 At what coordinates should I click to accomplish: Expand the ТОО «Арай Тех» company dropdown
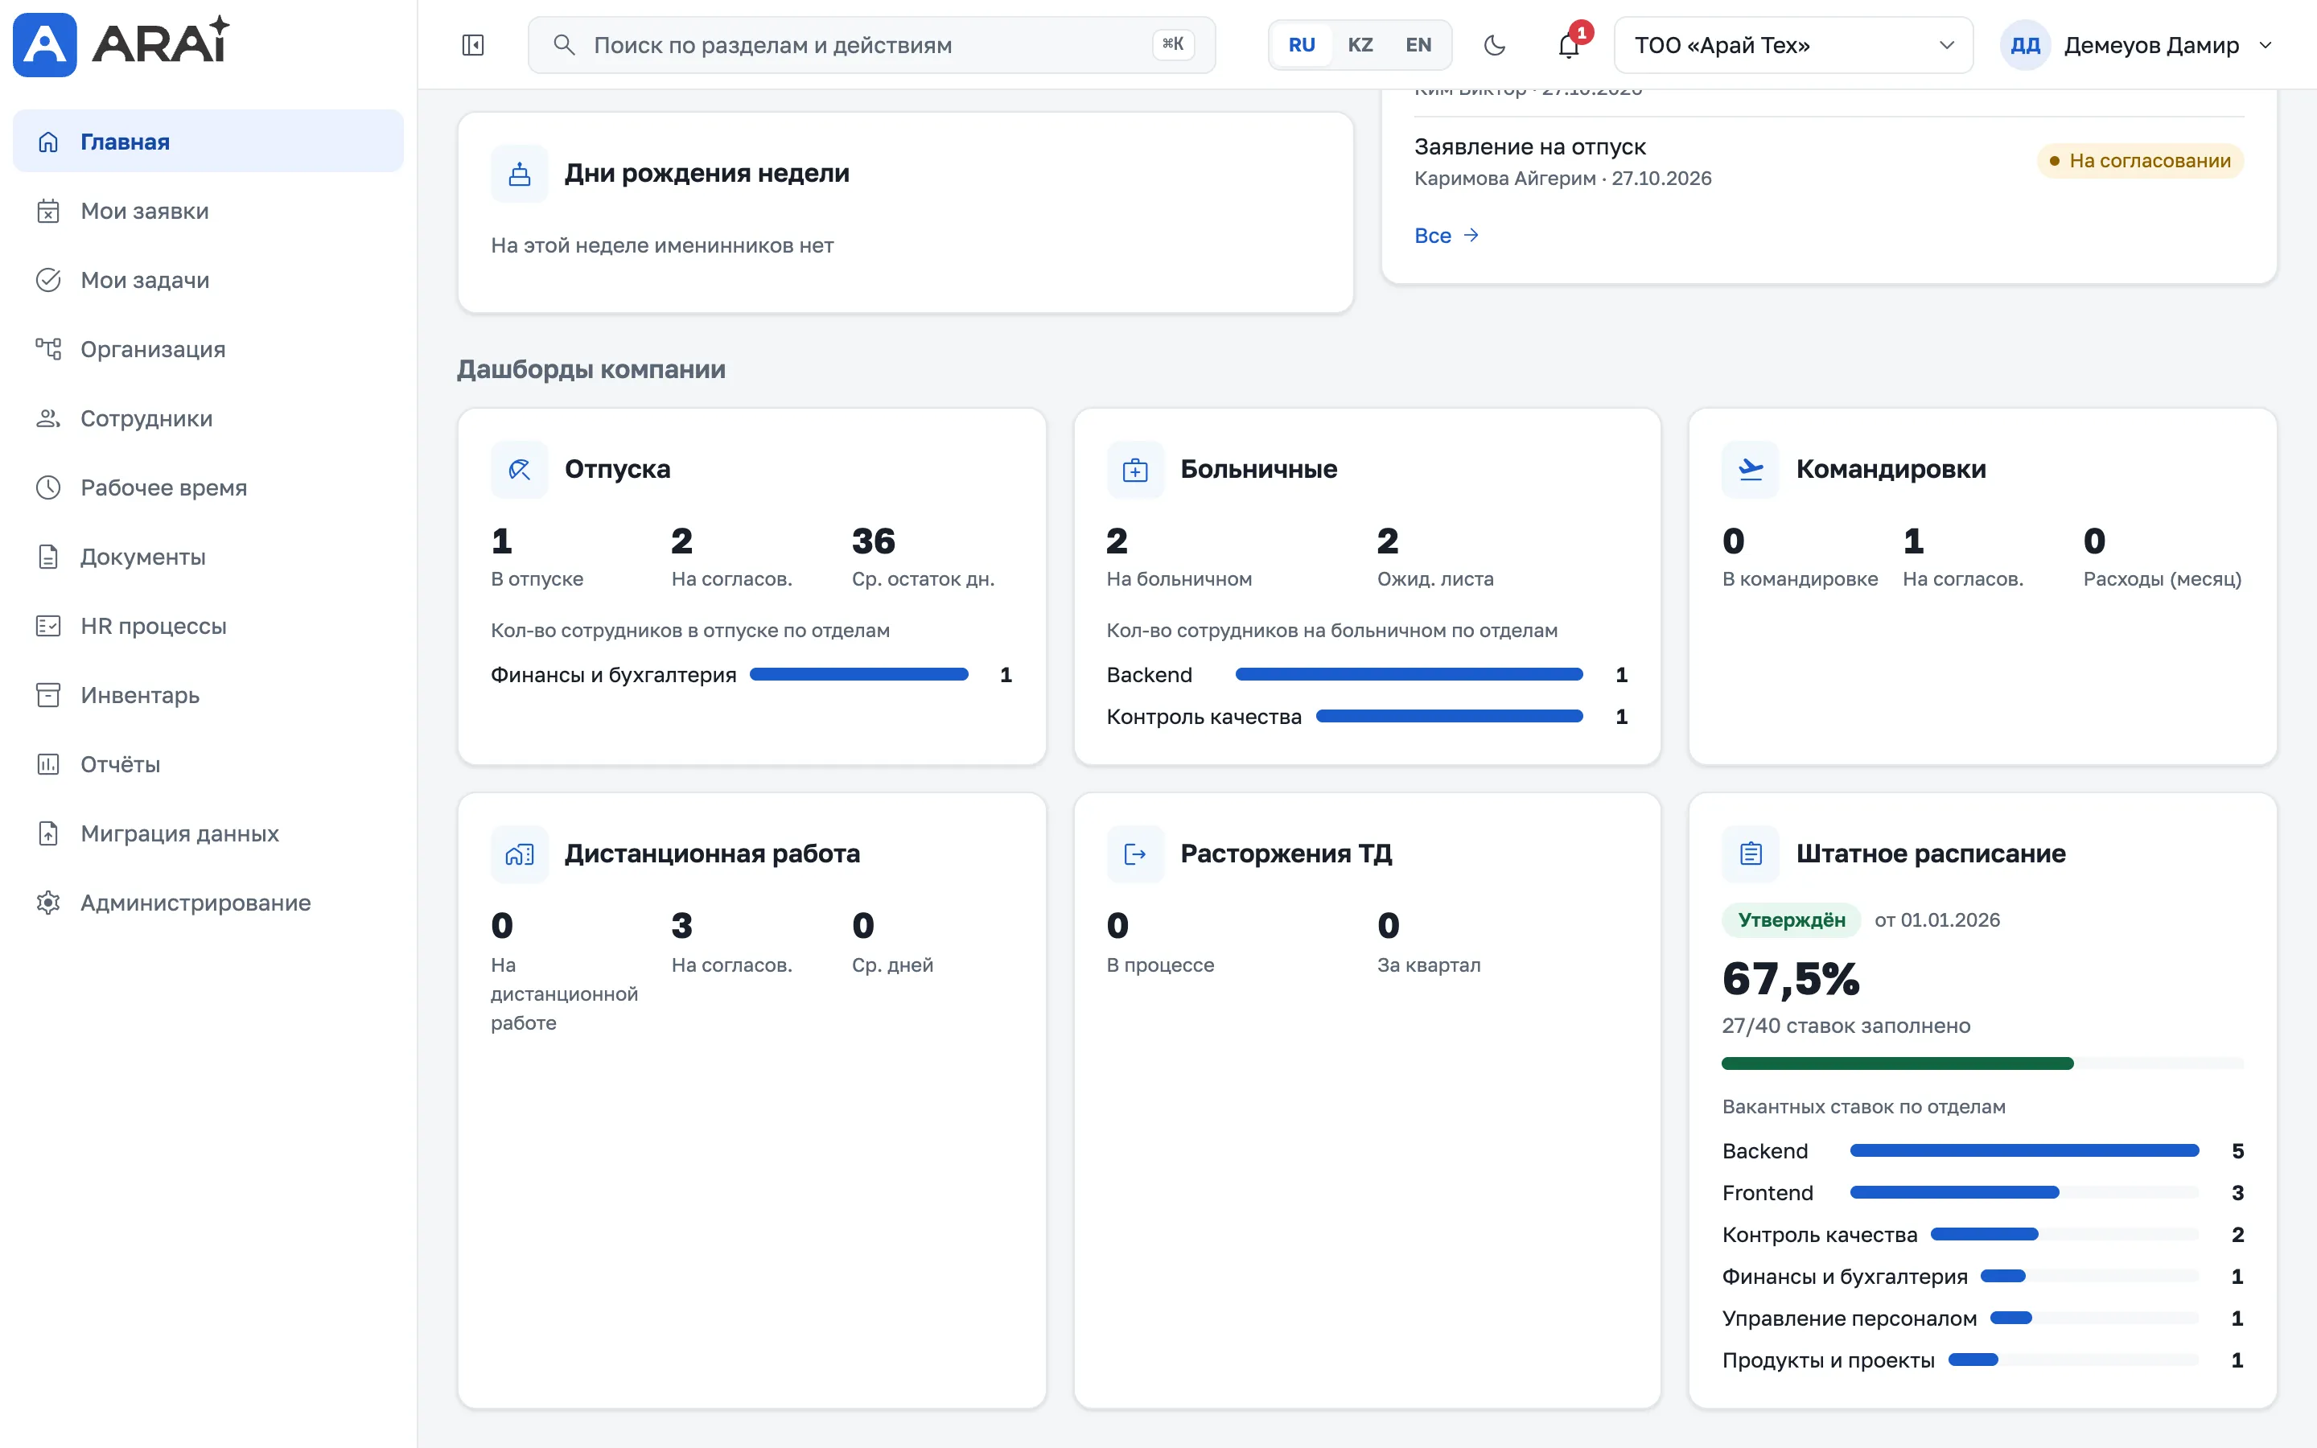[x=1792, y=45]
